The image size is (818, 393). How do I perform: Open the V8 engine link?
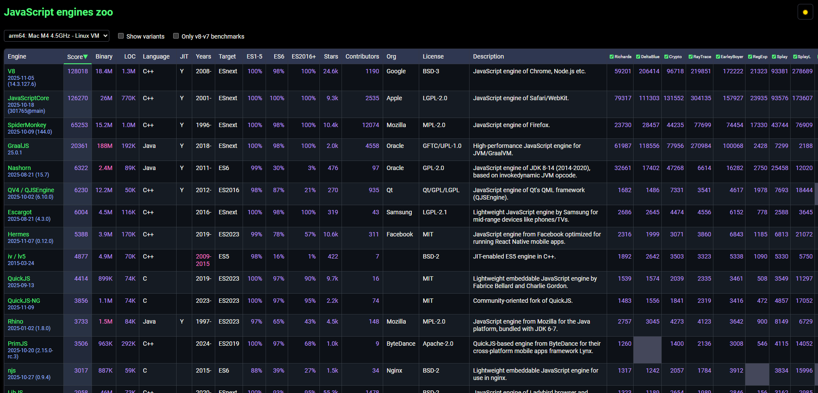[x=11, y=71]
